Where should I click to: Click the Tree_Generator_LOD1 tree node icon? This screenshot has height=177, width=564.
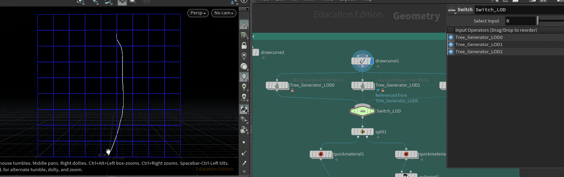pyautogui.click(x=363, y=85)
